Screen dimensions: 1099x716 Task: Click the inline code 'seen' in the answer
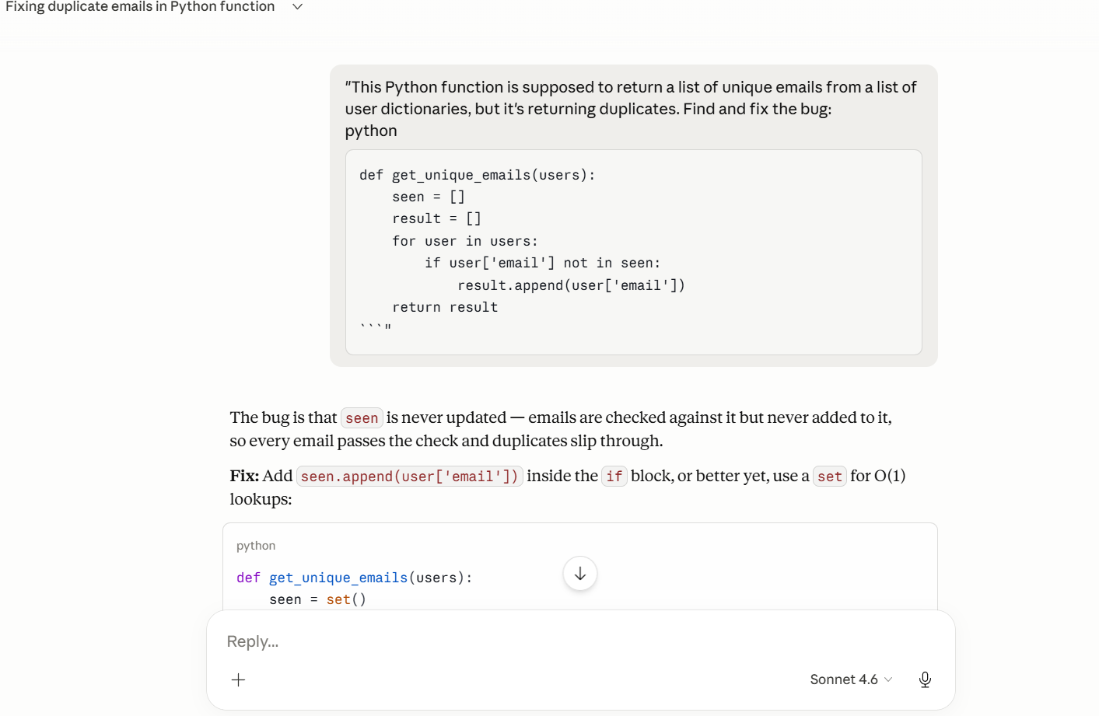tap(362, 418)
